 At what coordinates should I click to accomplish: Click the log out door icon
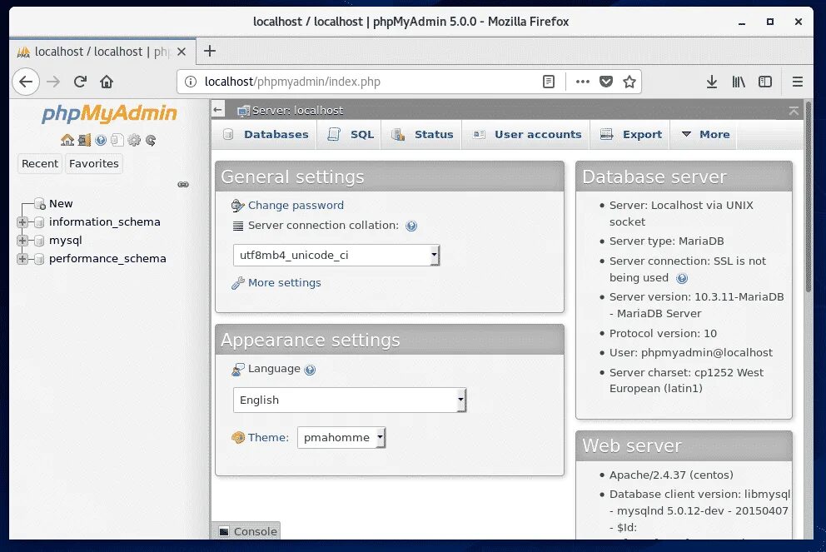(84, 140)
